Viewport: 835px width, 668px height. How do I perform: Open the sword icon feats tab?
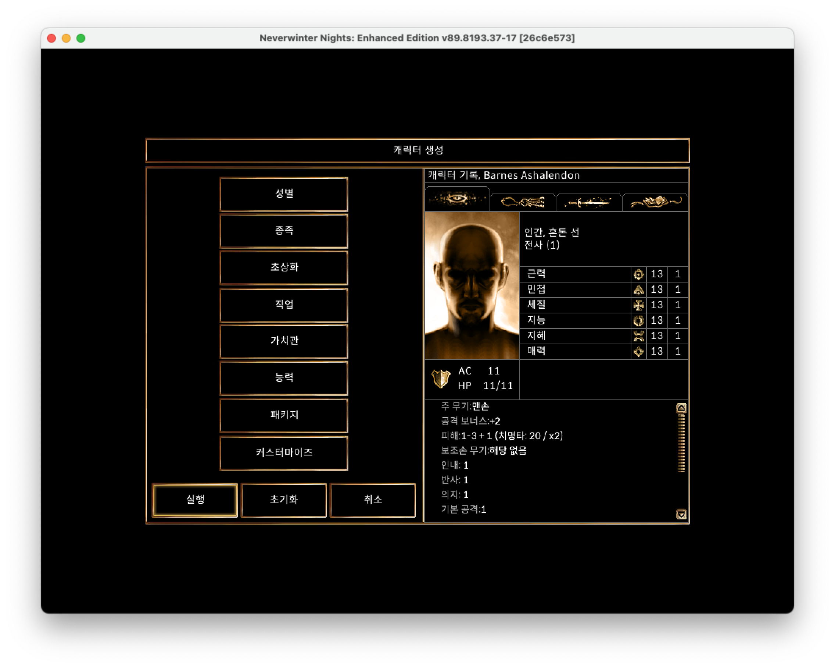(x=588, y=202)
